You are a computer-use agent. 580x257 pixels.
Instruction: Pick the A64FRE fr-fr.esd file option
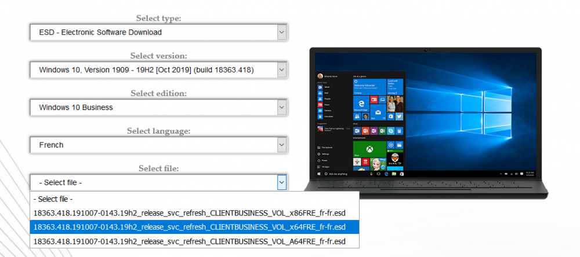click(194, 241)
